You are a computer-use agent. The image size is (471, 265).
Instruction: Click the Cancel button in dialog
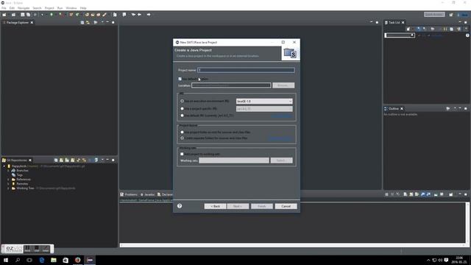286,206
